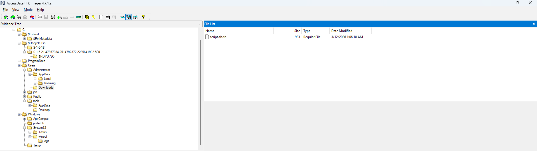Collapse the $Extend tree node

[x=19, y=34]
